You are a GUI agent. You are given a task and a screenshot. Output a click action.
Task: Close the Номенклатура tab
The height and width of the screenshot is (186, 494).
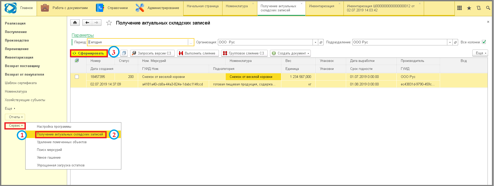pyautogui.click(x=253, y=3)
